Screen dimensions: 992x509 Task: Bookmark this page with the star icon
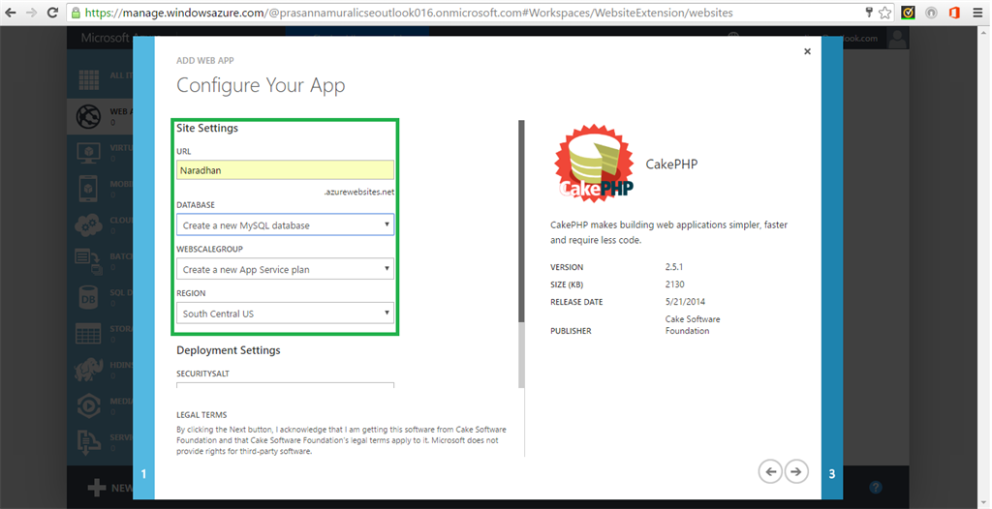pyautogui.click(x=885, y=13)
